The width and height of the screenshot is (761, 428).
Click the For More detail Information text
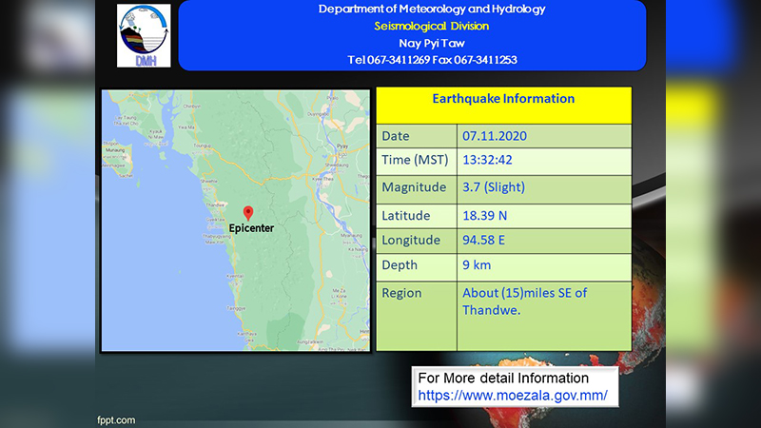(503, 378)
